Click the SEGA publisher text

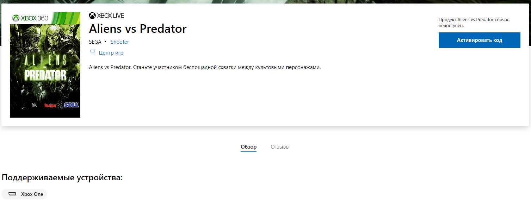95,42
